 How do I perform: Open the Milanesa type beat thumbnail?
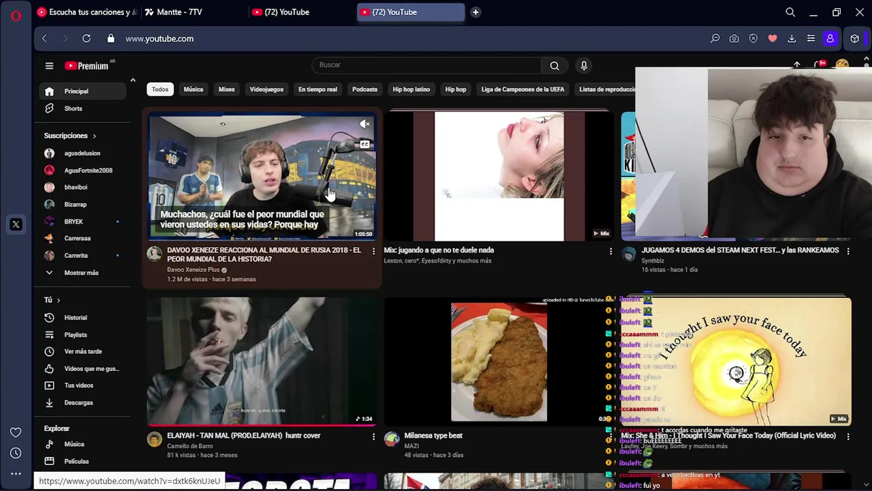(499, 361)
